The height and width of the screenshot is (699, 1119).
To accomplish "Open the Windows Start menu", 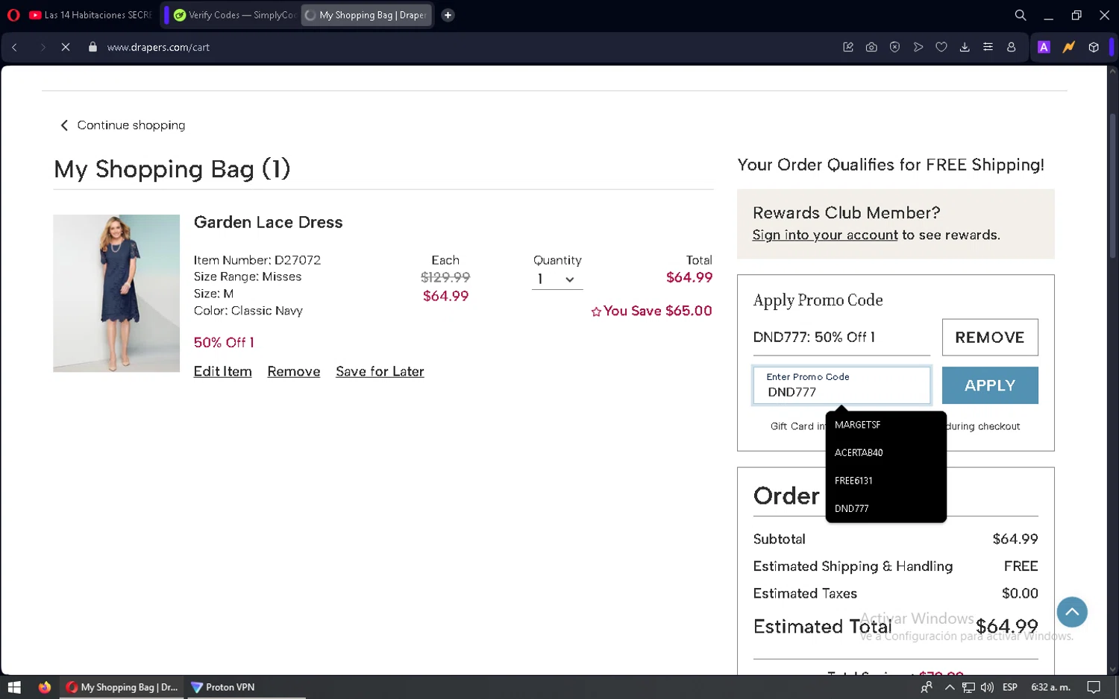I will pyautogui.click(x=14, y=687).
